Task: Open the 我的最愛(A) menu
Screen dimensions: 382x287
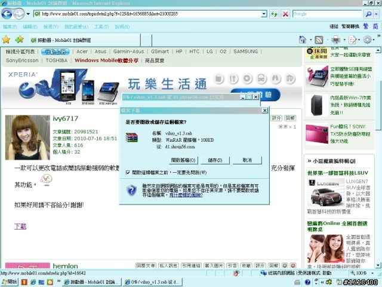Action: coord(76,26)
